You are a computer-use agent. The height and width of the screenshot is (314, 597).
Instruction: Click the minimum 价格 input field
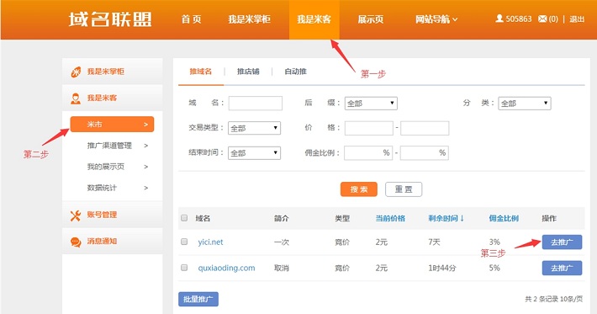pos(368,128)
